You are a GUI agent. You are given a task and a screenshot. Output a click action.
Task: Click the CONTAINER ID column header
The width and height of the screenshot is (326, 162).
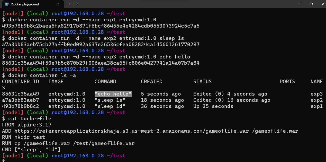[x=20, y=81]
